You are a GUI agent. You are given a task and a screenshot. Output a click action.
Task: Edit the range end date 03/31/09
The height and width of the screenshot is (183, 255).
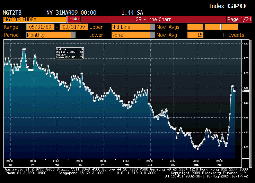[73, 27]
